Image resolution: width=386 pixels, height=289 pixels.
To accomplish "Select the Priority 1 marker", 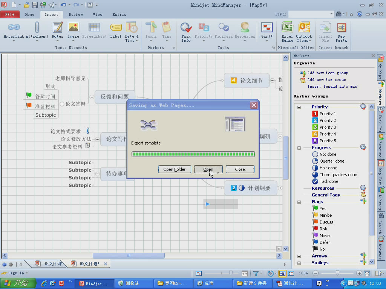I will [324, 114].
